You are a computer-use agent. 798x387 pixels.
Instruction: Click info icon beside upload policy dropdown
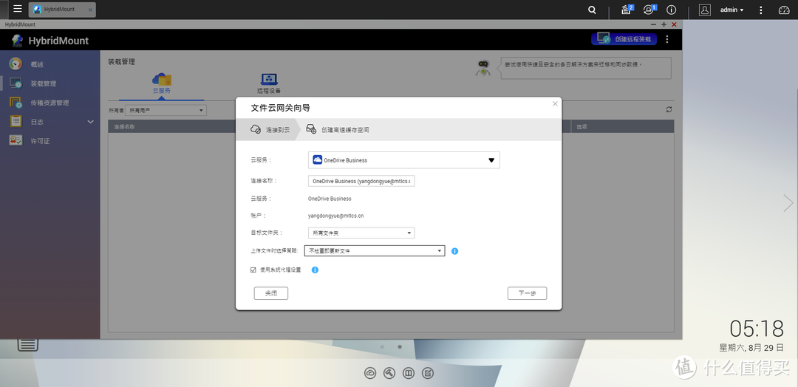pos(455,250)
